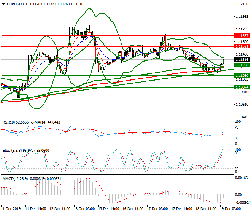Image resolution: width=251 pixels, height=213 pixels.
Task: Click the red 1.11521 resistance price label
Action: (x=242, y=46)
